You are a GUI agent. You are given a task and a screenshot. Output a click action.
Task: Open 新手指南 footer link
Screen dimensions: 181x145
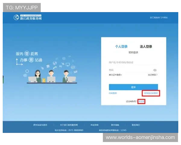point(115,125)
